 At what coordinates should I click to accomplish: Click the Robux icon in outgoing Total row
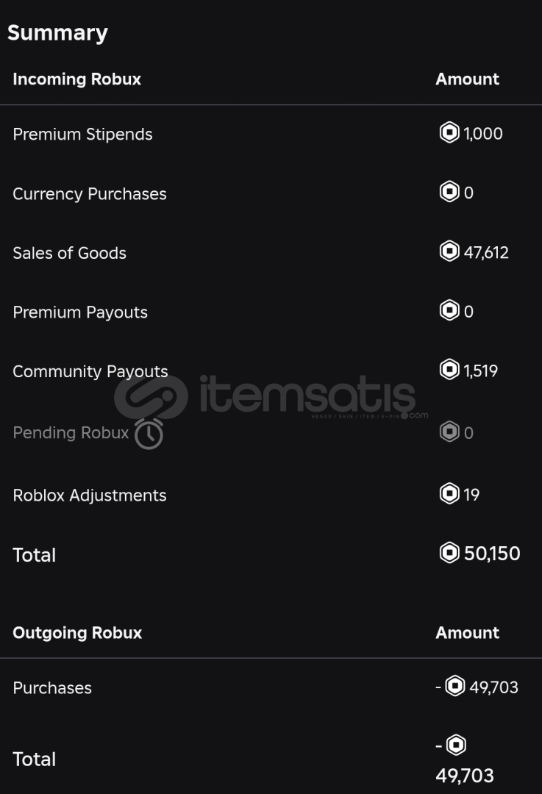click(x=456, y=745)
